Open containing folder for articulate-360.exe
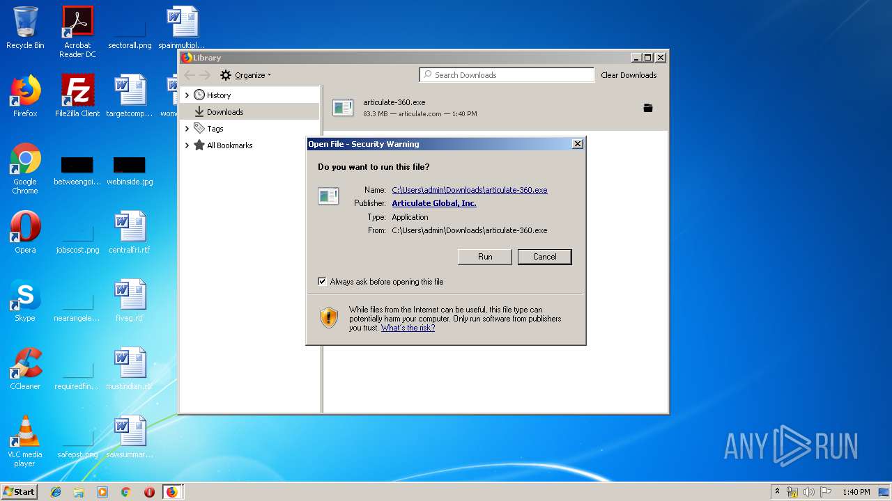The width and height of the screenshot is (892, 501). pyautogui.click(x=648, y=108)
